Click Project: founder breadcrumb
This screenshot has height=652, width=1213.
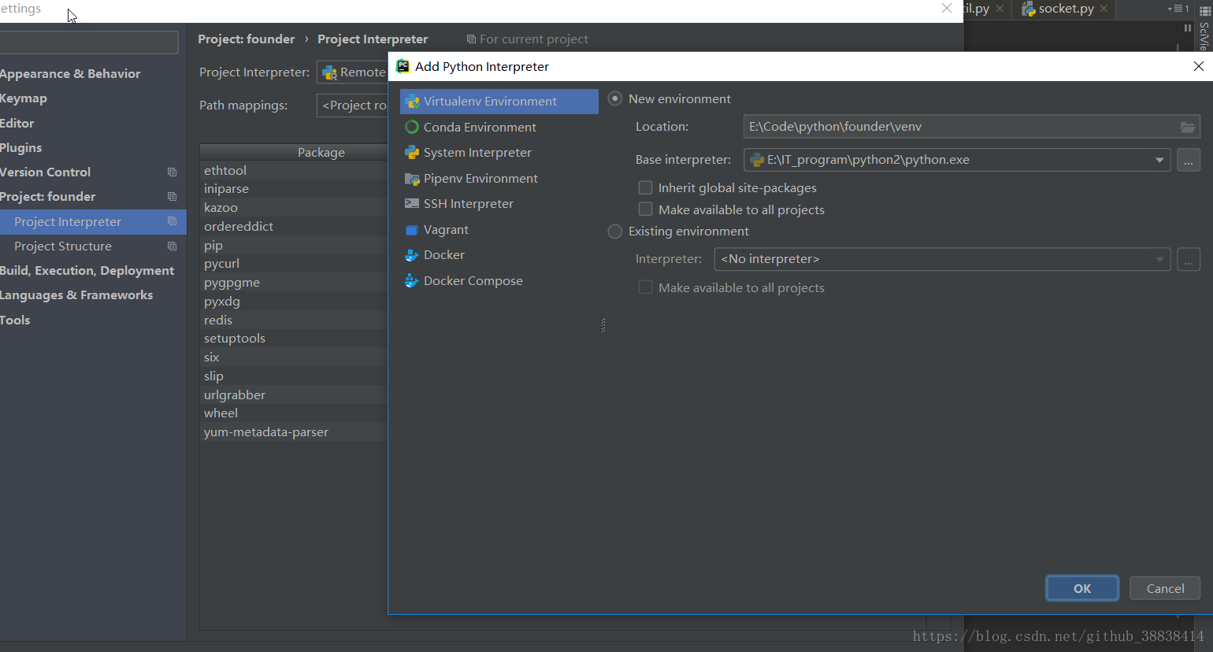[246, 39]
